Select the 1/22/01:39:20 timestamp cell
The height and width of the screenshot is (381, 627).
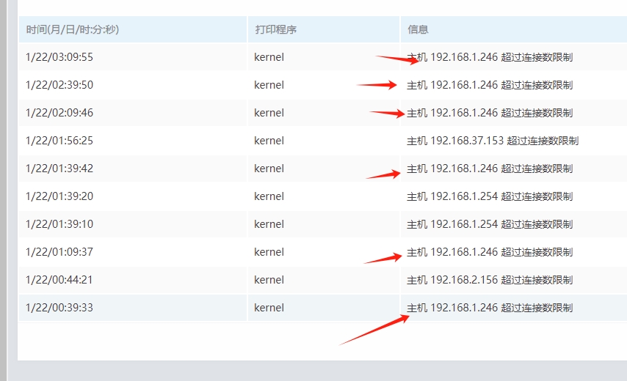tap(59, 196)
